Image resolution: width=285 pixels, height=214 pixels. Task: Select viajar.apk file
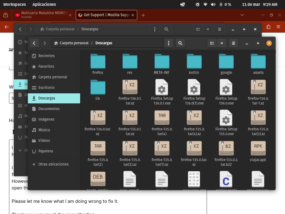[x=258, y=152]
